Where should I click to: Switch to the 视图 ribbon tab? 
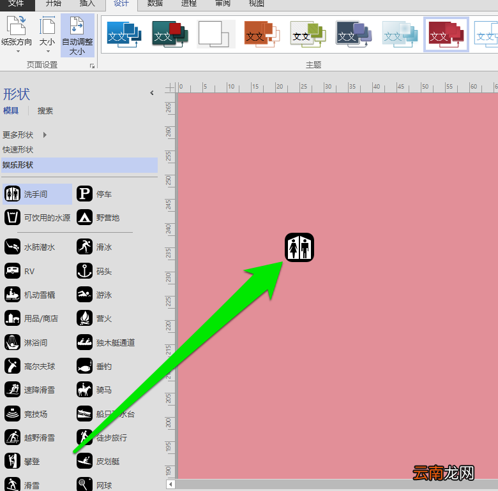[256, 3]
